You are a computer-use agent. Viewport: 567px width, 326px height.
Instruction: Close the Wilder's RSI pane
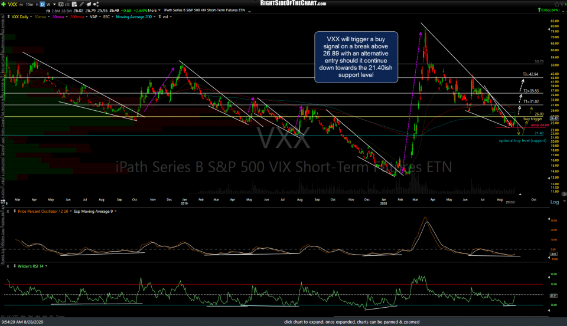[8, 266]
